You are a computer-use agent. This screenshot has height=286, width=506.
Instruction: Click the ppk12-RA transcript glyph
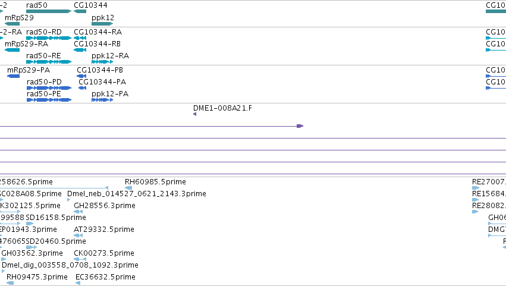click(102, 62)
